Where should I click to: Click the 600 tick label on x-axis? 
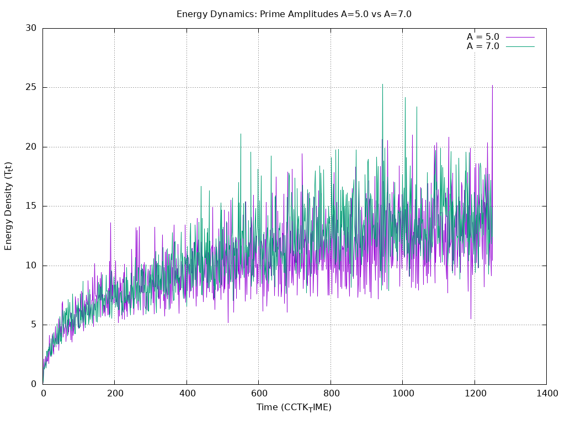258,394
